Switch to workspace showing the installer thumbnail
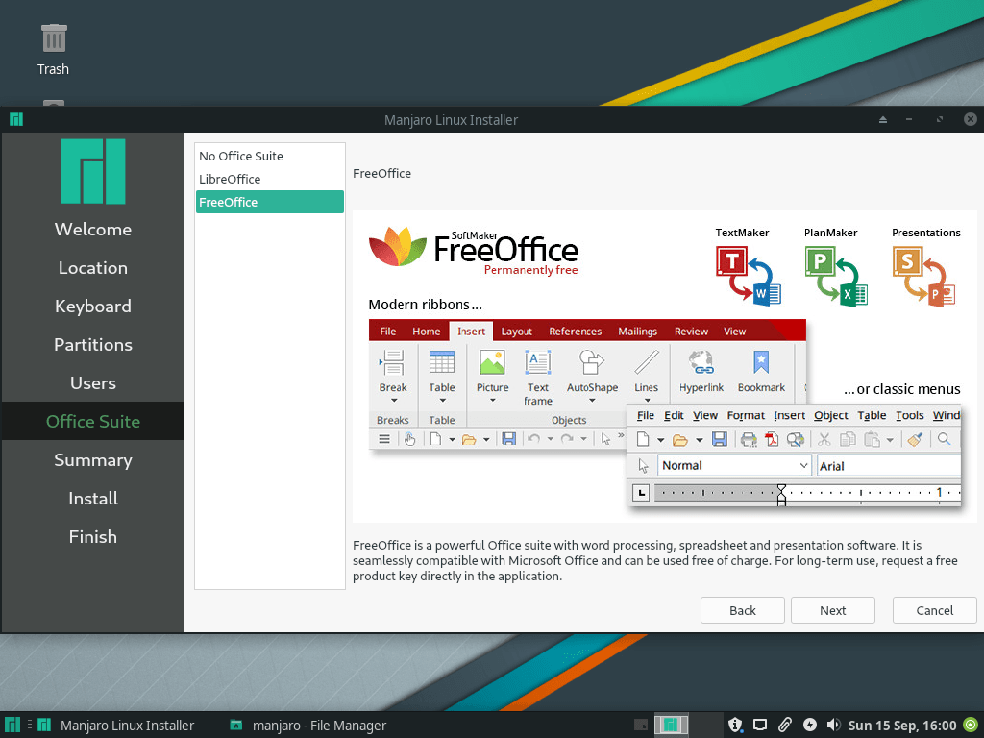This screenshot has height=738, width=984. pyautogui.click(x=671, y=725)
